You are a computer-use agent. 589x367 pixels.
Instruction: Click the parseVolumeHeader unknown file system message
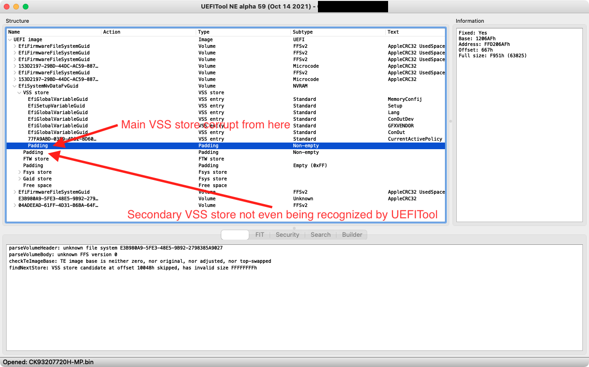coord(116,248)
